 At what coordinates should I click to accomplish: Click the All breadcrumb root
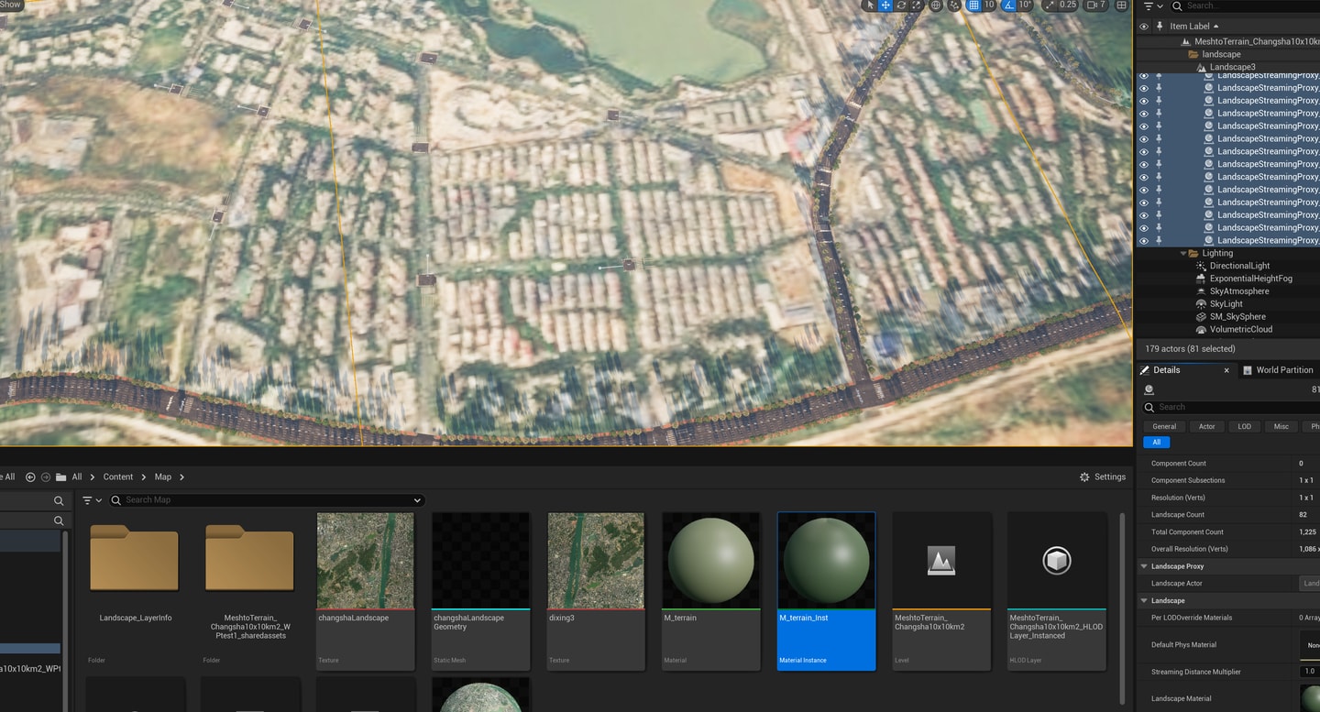(x=77, y=476)
